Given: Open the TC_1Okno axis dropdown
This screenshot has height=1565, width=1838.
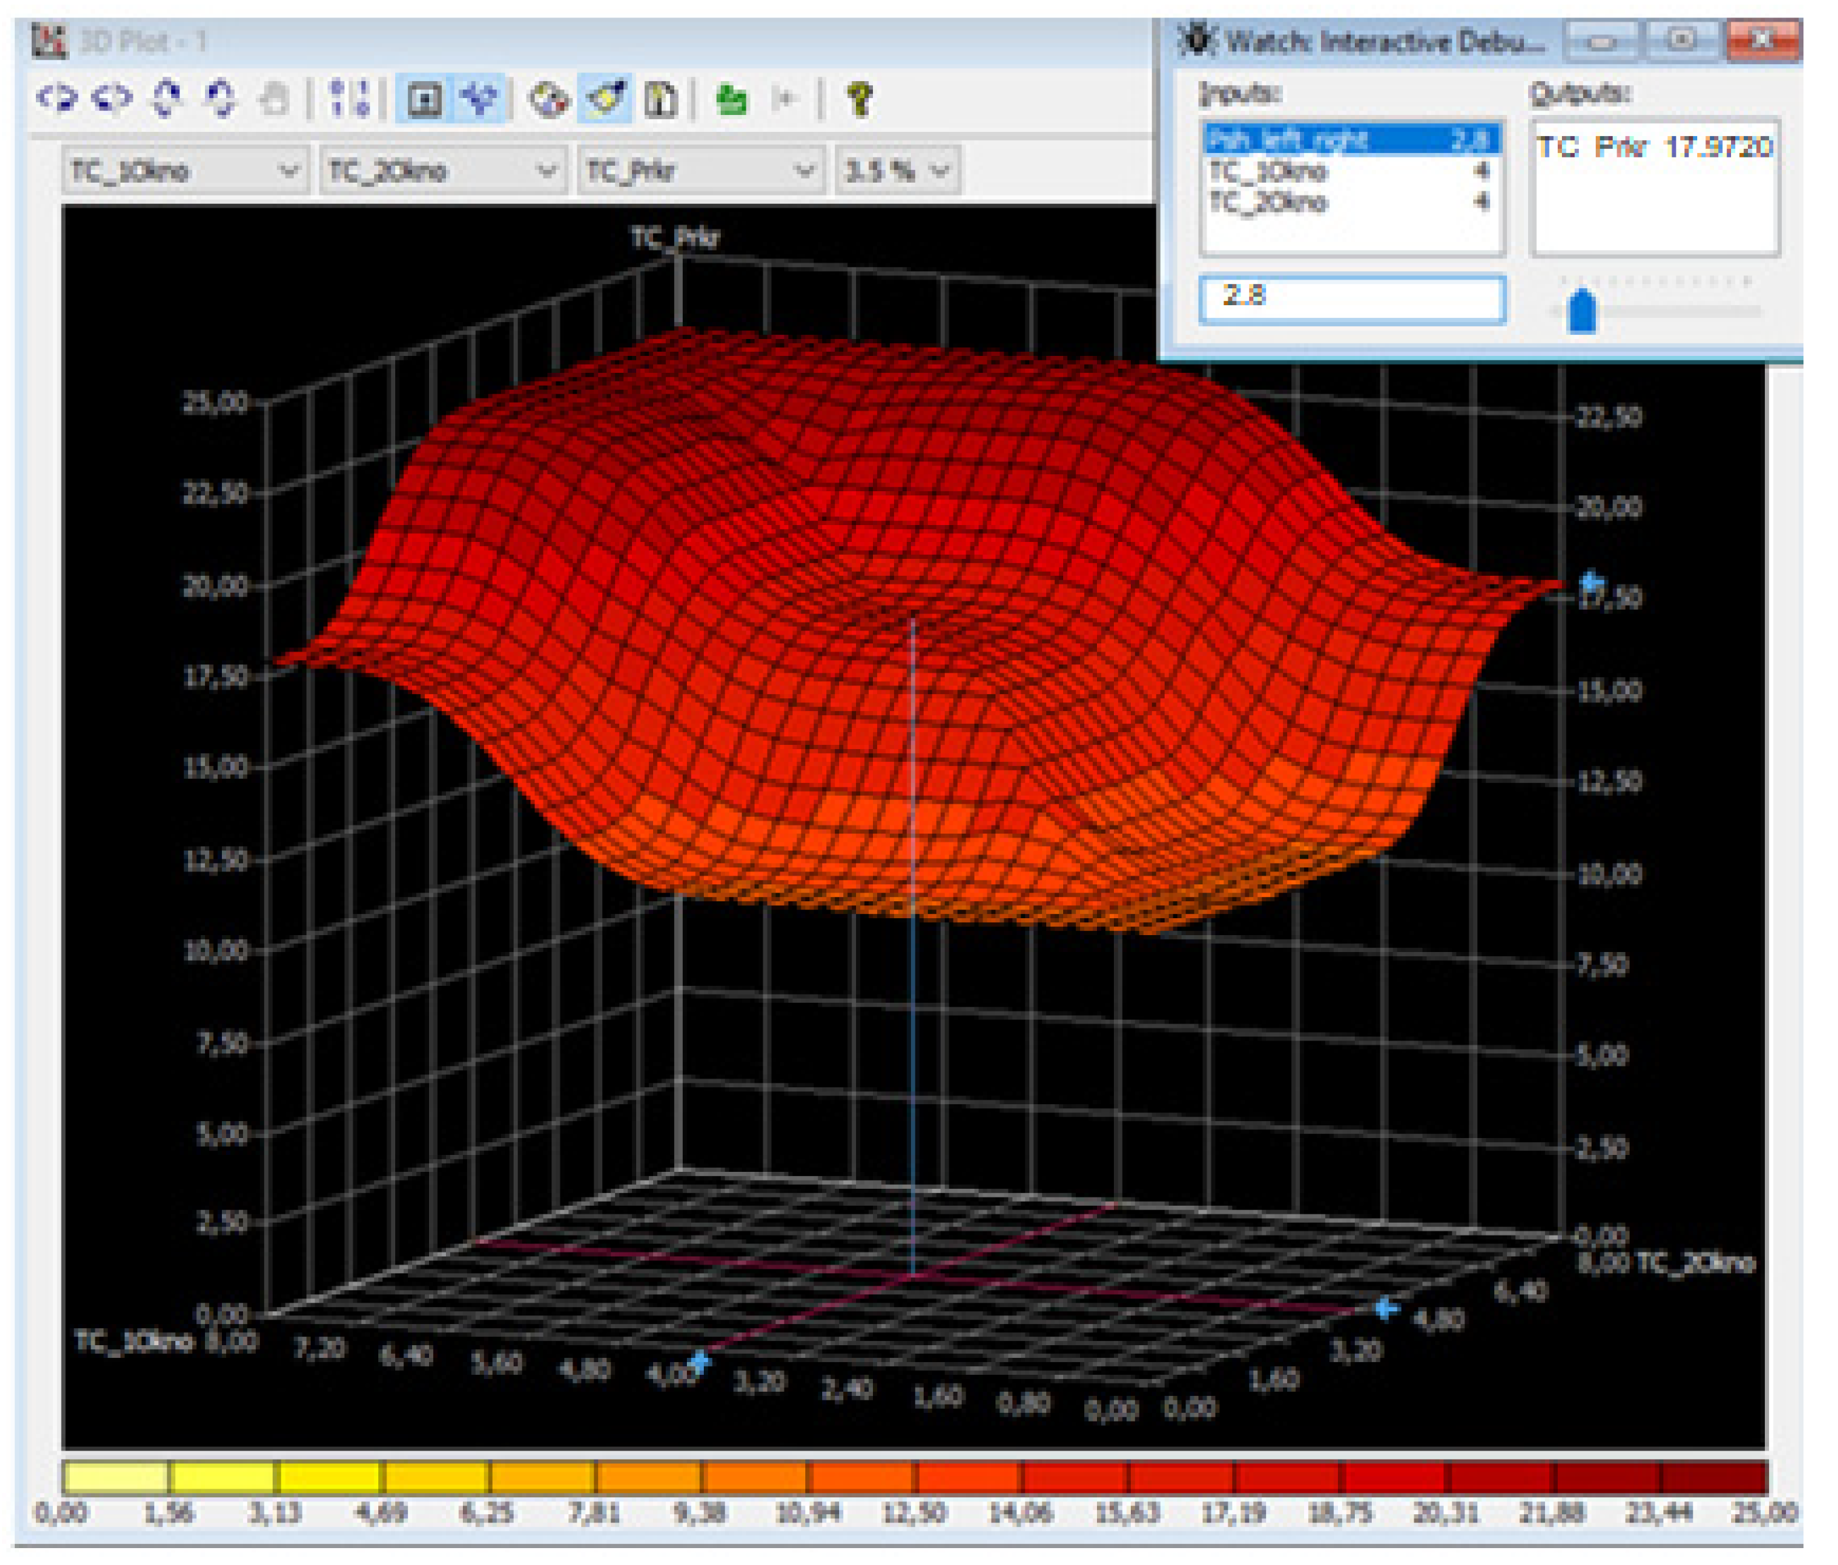Looking at the screenshot, I should pyautogui.click(x=183, y=171).
